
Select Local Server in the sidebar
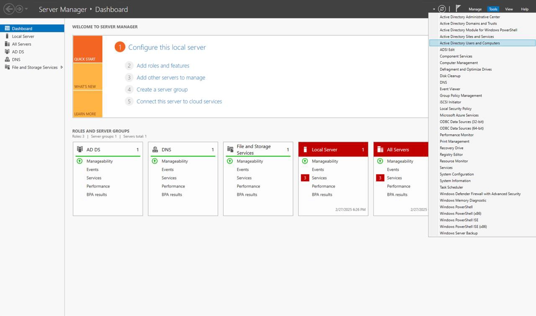pyautogui.click(x=32, y=36)
